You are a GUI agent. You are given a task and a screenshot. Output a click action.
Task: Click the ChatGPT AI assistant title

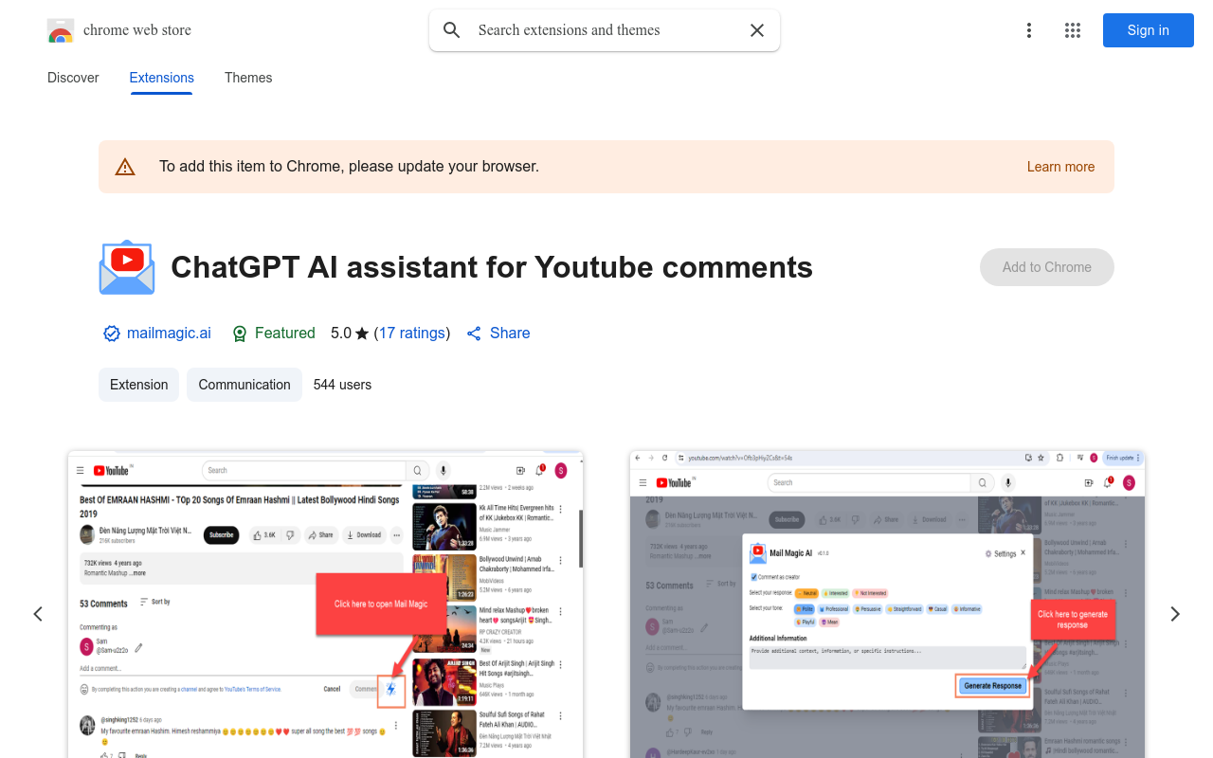pos(492,267)
